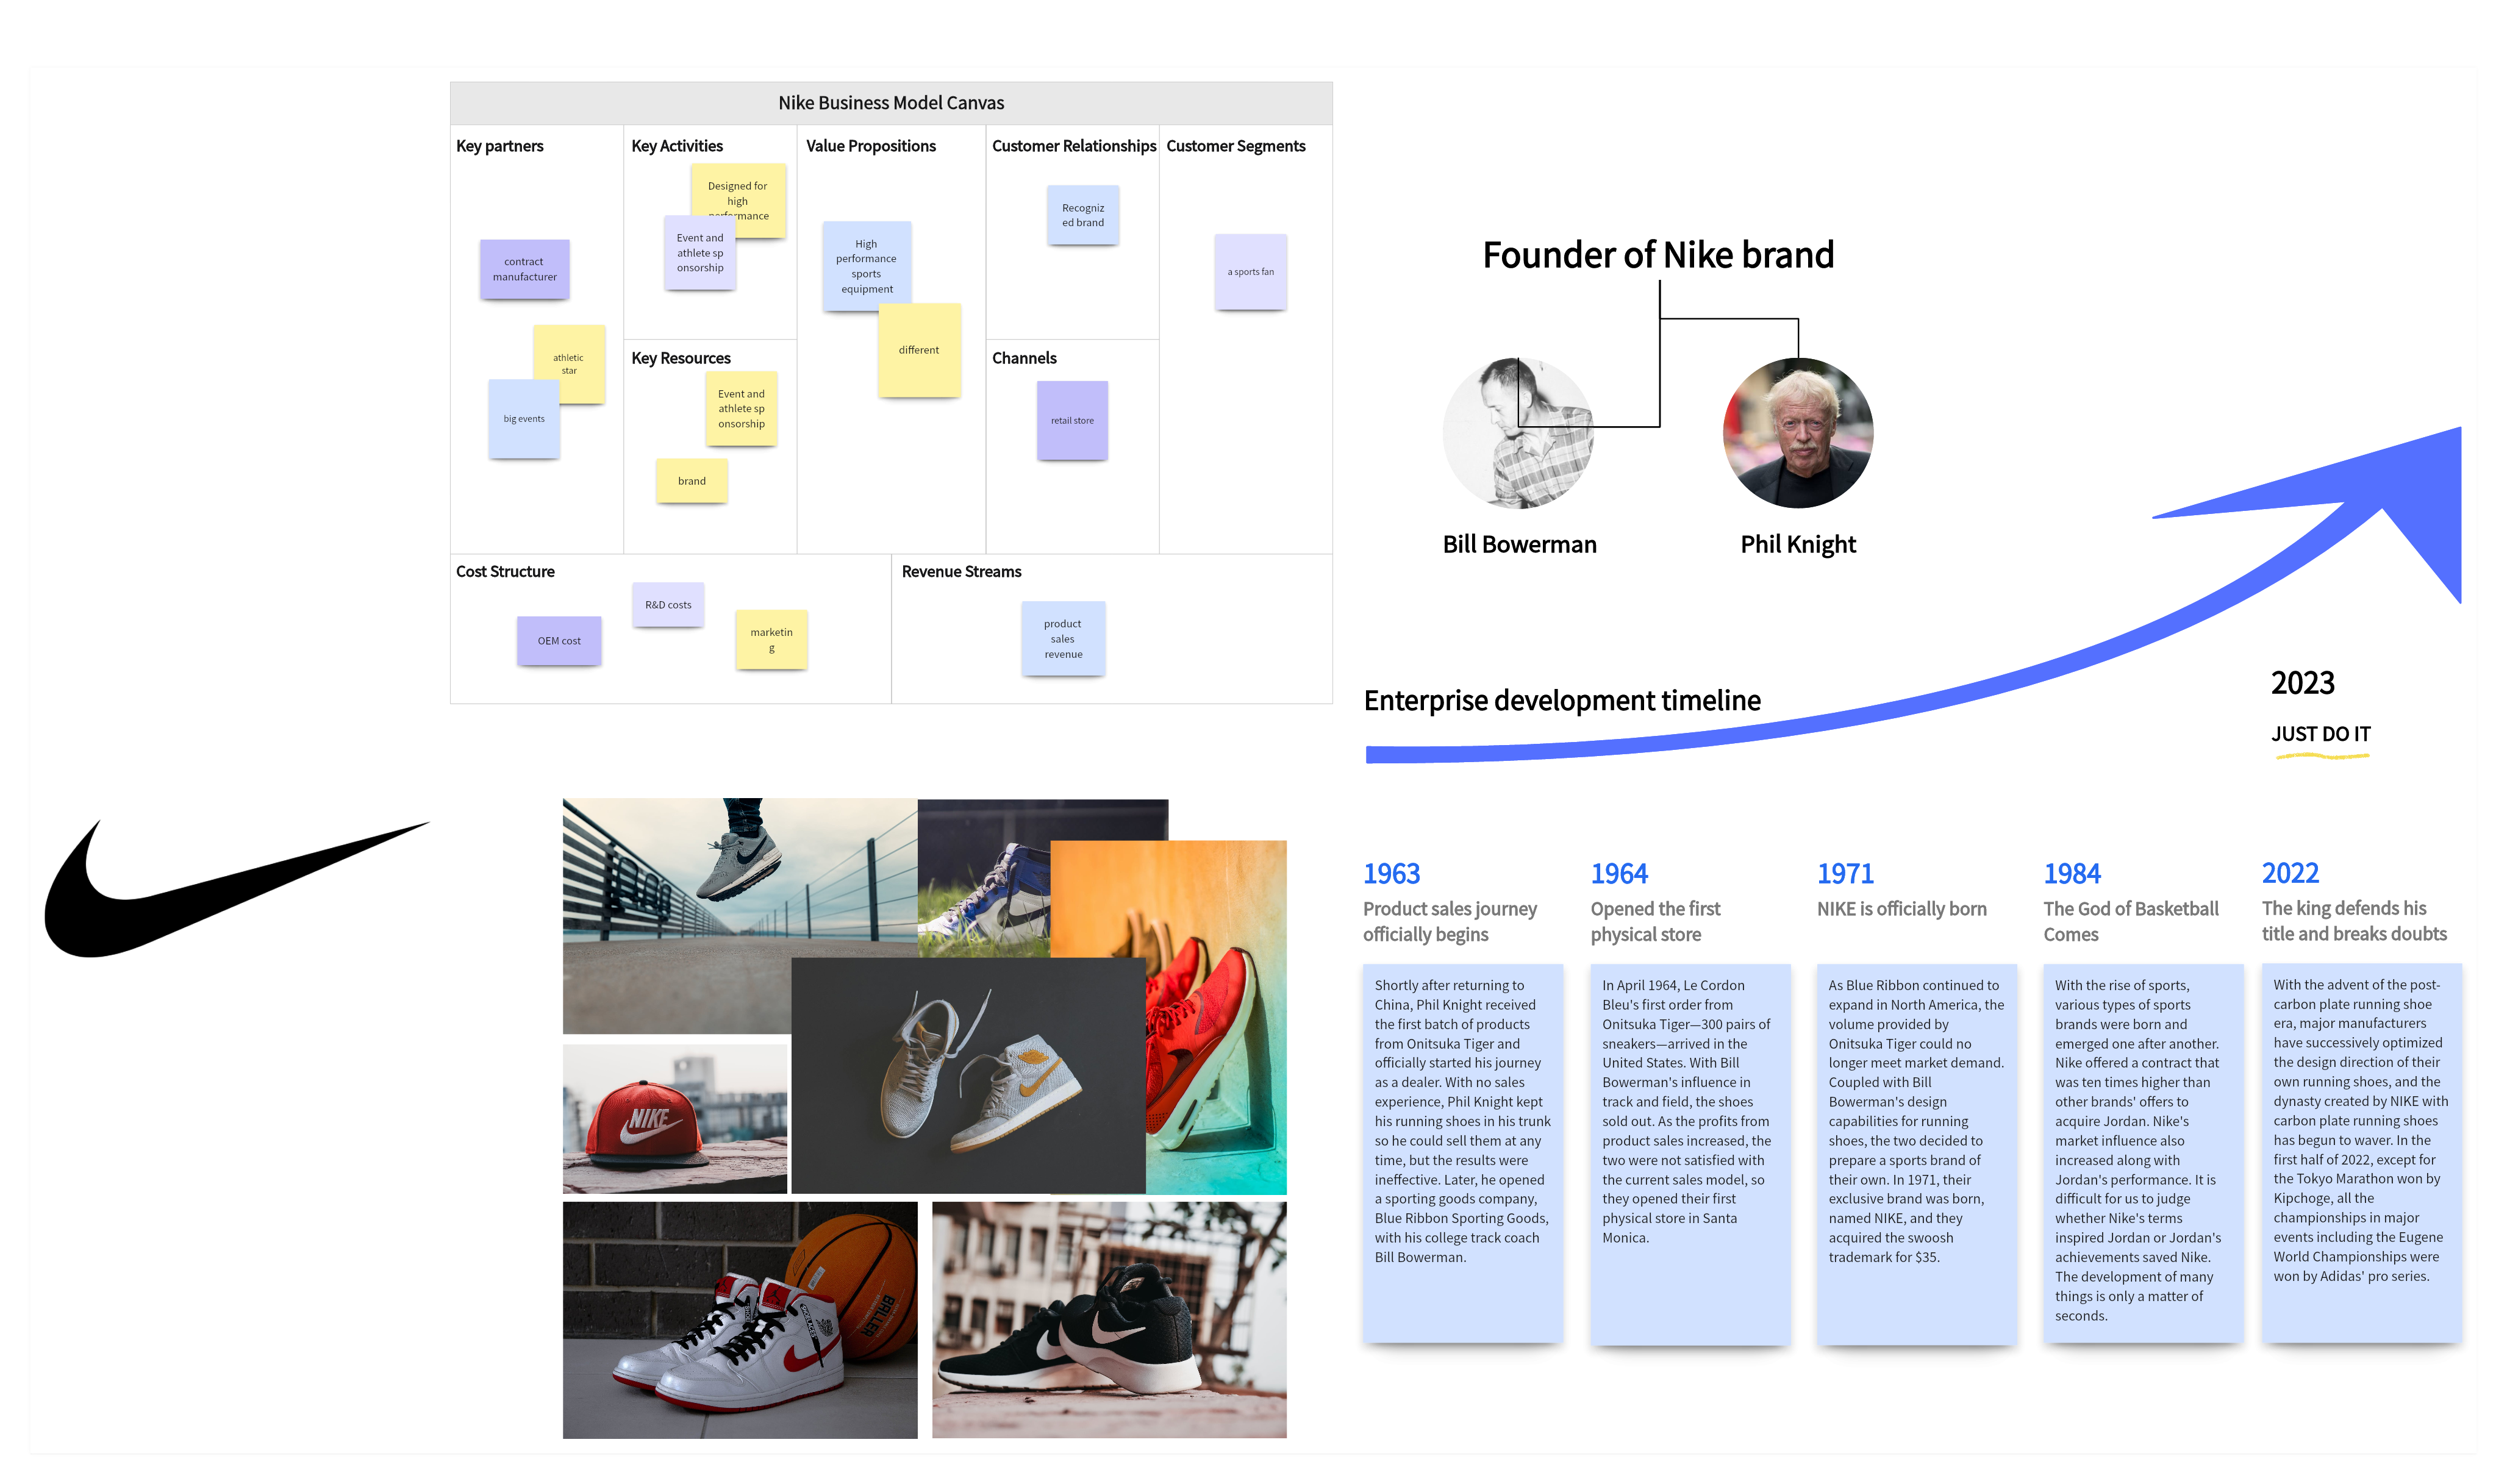Click 'The God of Basketball Comes' subtitle
The height and width of the screenshot is (1484, 2507).
pyautogui.click(x=2131, y=922)
